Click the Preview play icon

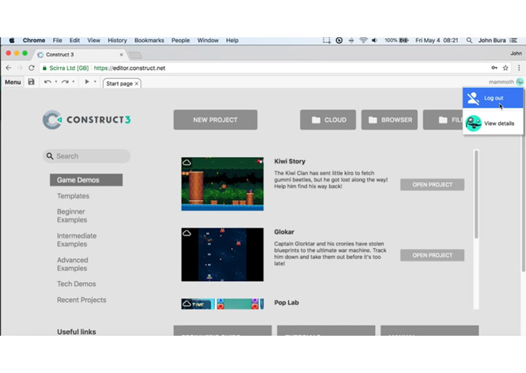tap(87, 81)
